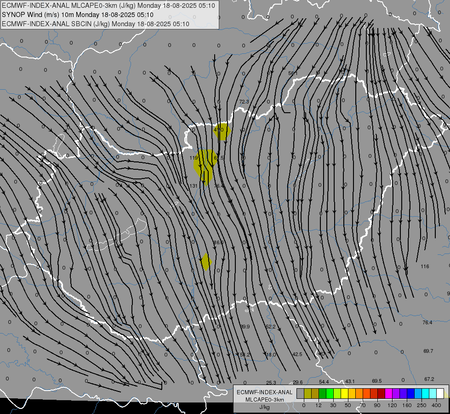Click the pure yellow legend swatch
The image size is (450, 414).
tap(345, 393)
